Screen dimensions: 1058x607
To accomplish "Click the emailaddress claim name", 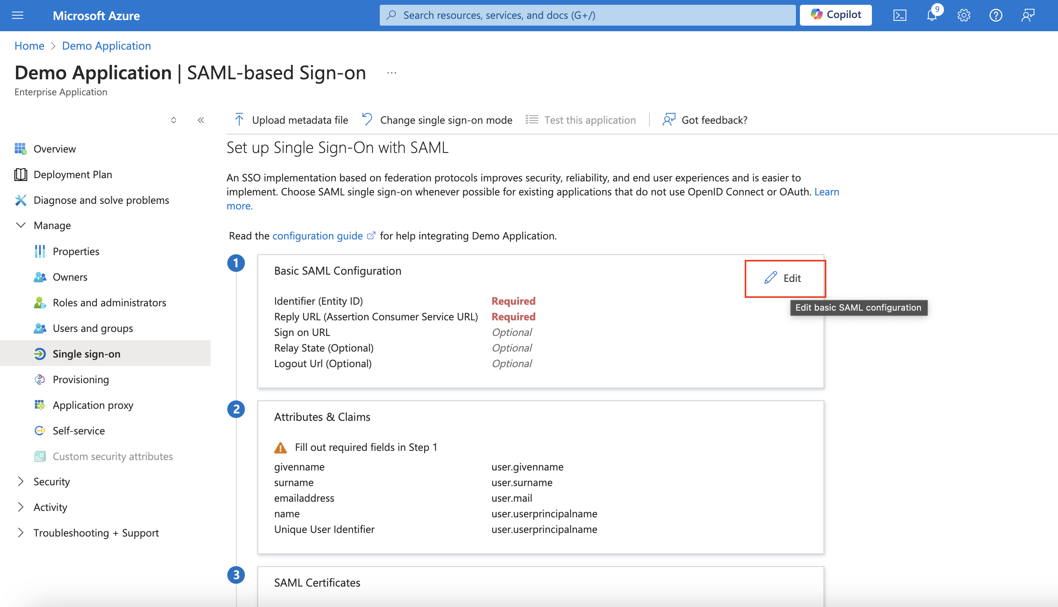I will [x=304, y=498].
